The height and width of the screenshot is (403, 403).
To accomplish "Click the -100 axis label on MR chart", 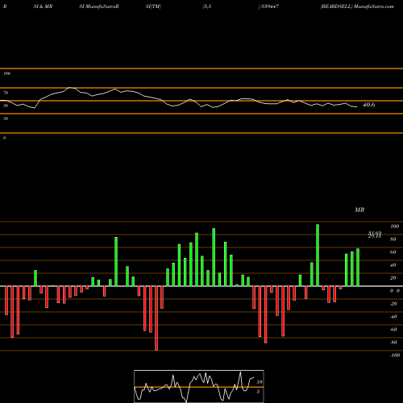I will (395, 355).
